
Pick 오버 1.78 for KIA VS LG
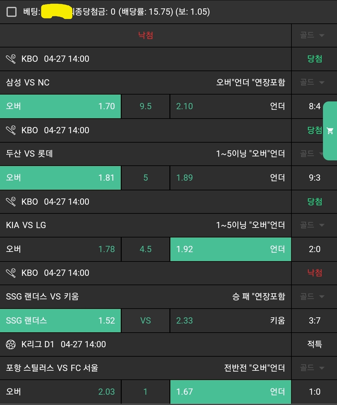tap(60, 249)
